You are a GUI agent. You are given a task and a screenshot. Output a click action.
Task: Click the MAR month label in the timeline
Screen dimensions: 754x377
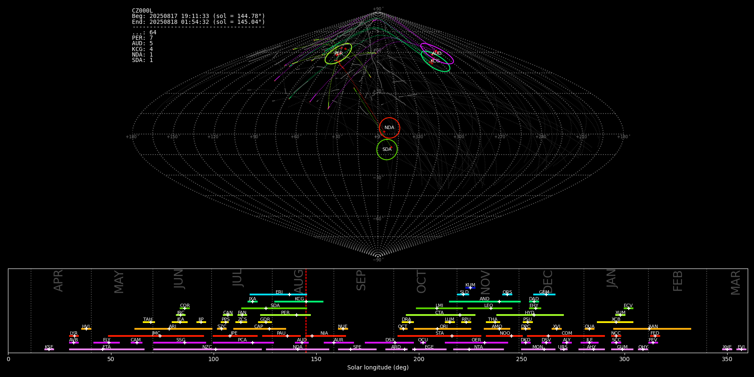[736, 283]
